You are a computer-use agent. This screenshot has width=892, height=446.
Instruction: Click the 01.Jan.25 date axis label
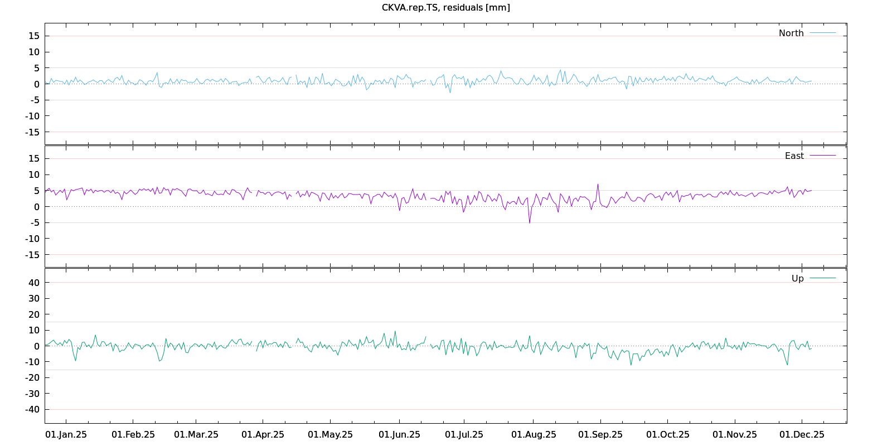point(66,434)
